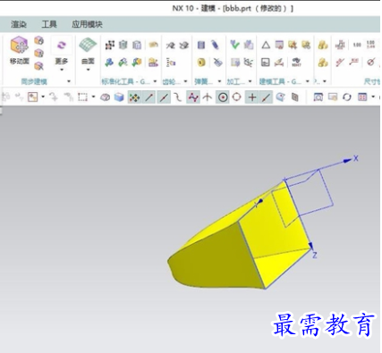The height and width of the screenshot is (353, 382).
Task: Open the rectangle selection mode dropdown arrow
Action: (x=93, y=97)
